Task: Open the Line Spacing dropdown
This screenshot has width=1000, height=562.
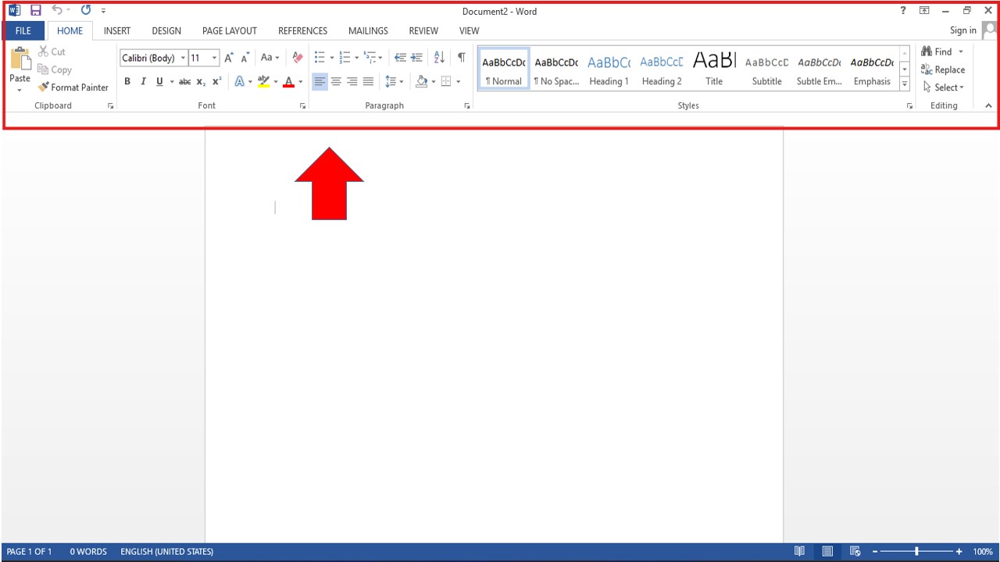Action: click(394, 81)
